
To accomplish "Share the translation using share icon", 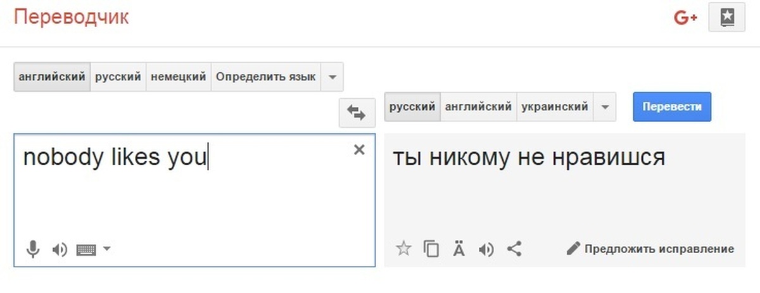I will click(x=514, y=249).
